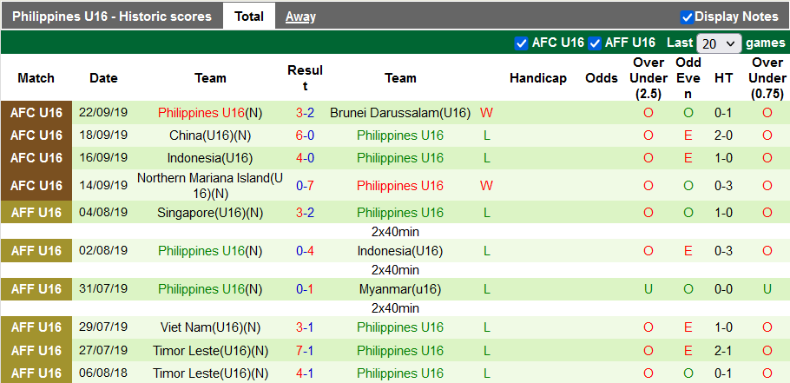This screenshot has height=383, width=790.
Task: Click the 4-1 result of the 06/08/18 match
Action: click(x=305, y=373)
